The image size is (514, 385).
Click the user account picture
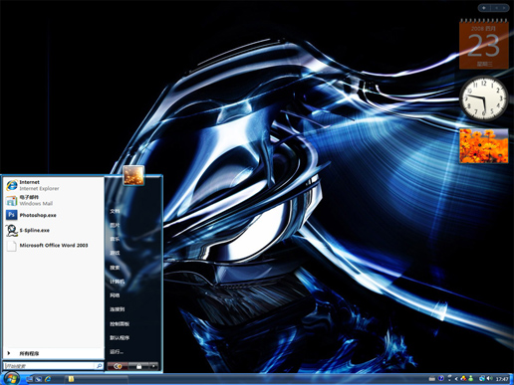click(x=133, y=175)
